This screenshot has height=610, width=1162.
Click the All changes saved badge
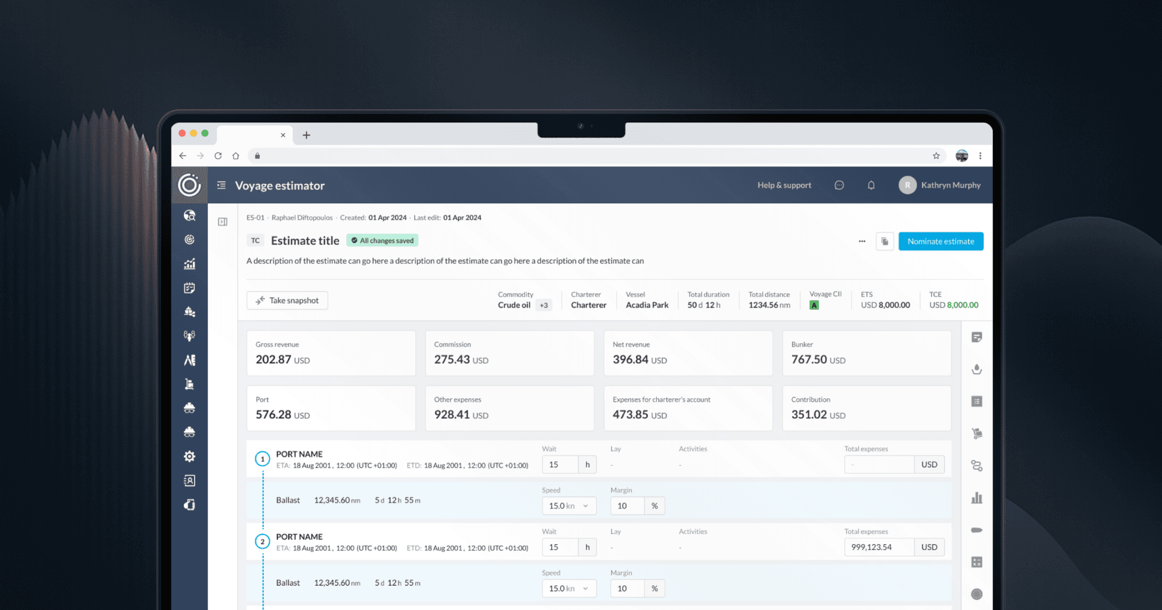(382, 241)
